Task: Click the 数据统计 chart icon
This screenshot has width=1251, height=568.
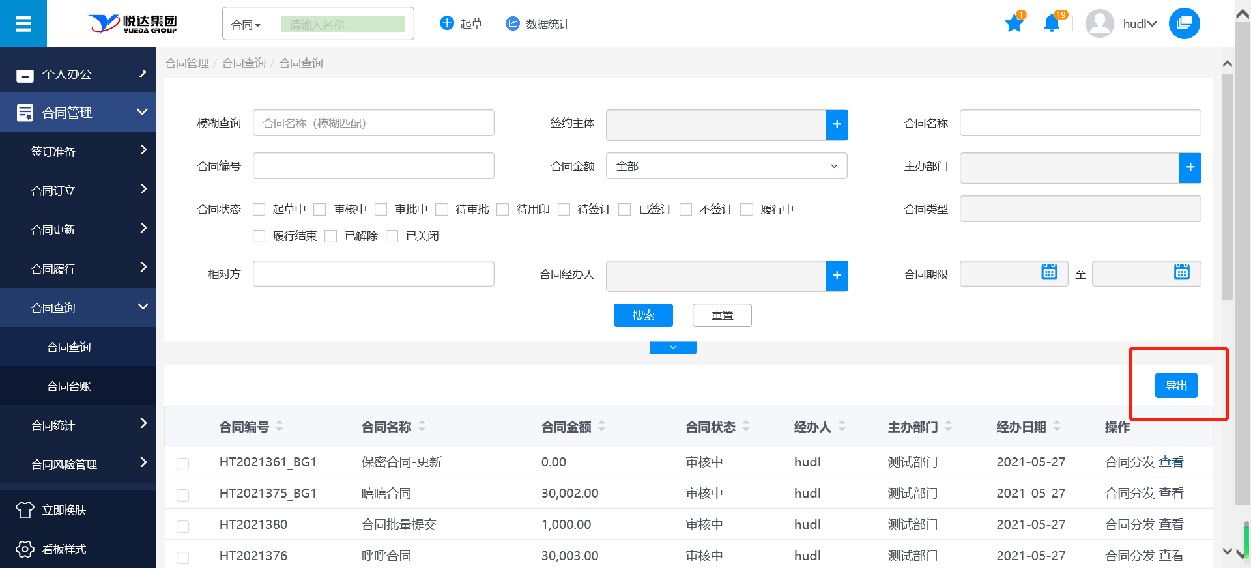Action: point(513,24)
